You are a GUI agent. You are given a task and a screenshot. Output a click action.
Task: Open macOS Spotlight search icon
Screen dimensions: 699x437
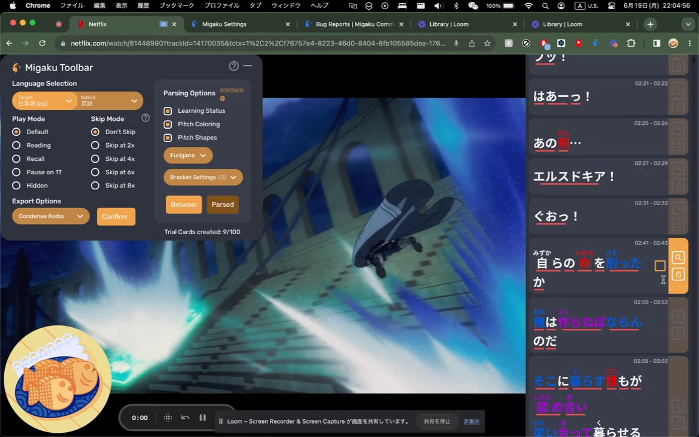[545, 6]
